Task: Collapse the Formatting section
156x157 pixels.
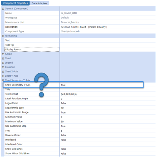Action: (x=3, y=36)
